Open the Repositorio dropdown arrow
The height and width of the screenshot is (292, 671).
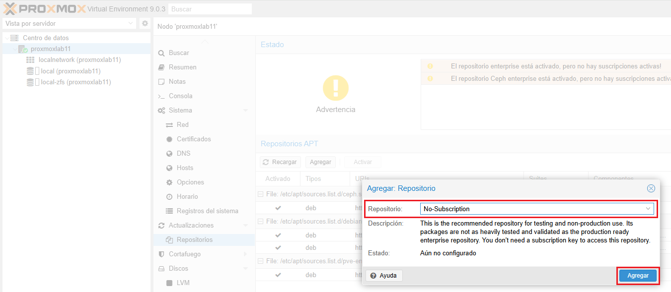point(648,209)
